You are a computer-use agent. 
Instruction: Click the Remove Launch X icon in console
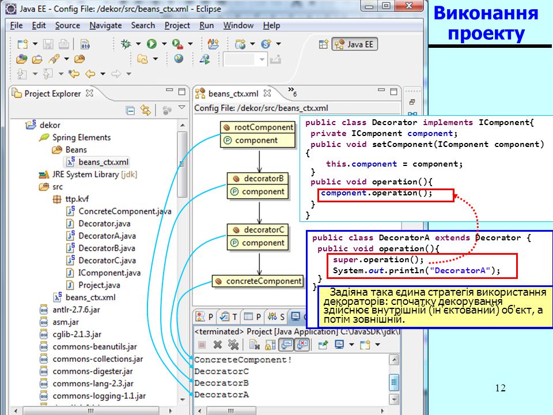tap(218, 345)
